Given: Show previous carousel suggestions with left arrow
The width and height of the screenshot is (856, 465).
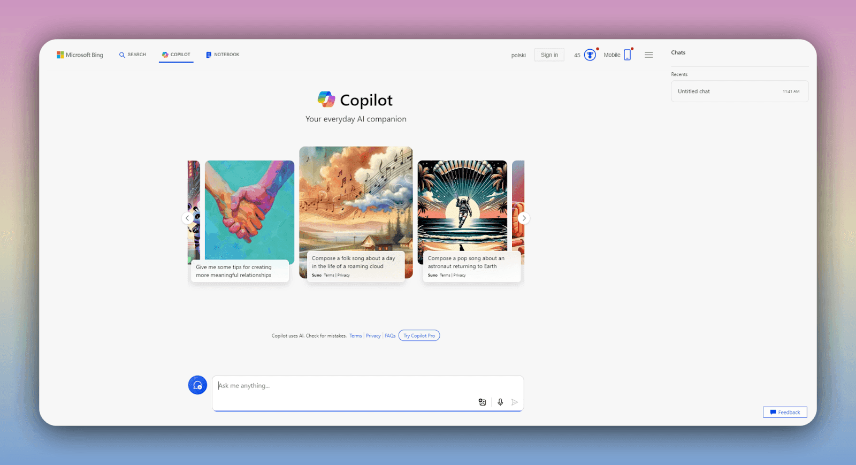Looking at the screenshot, I should [x=187, y=218].
